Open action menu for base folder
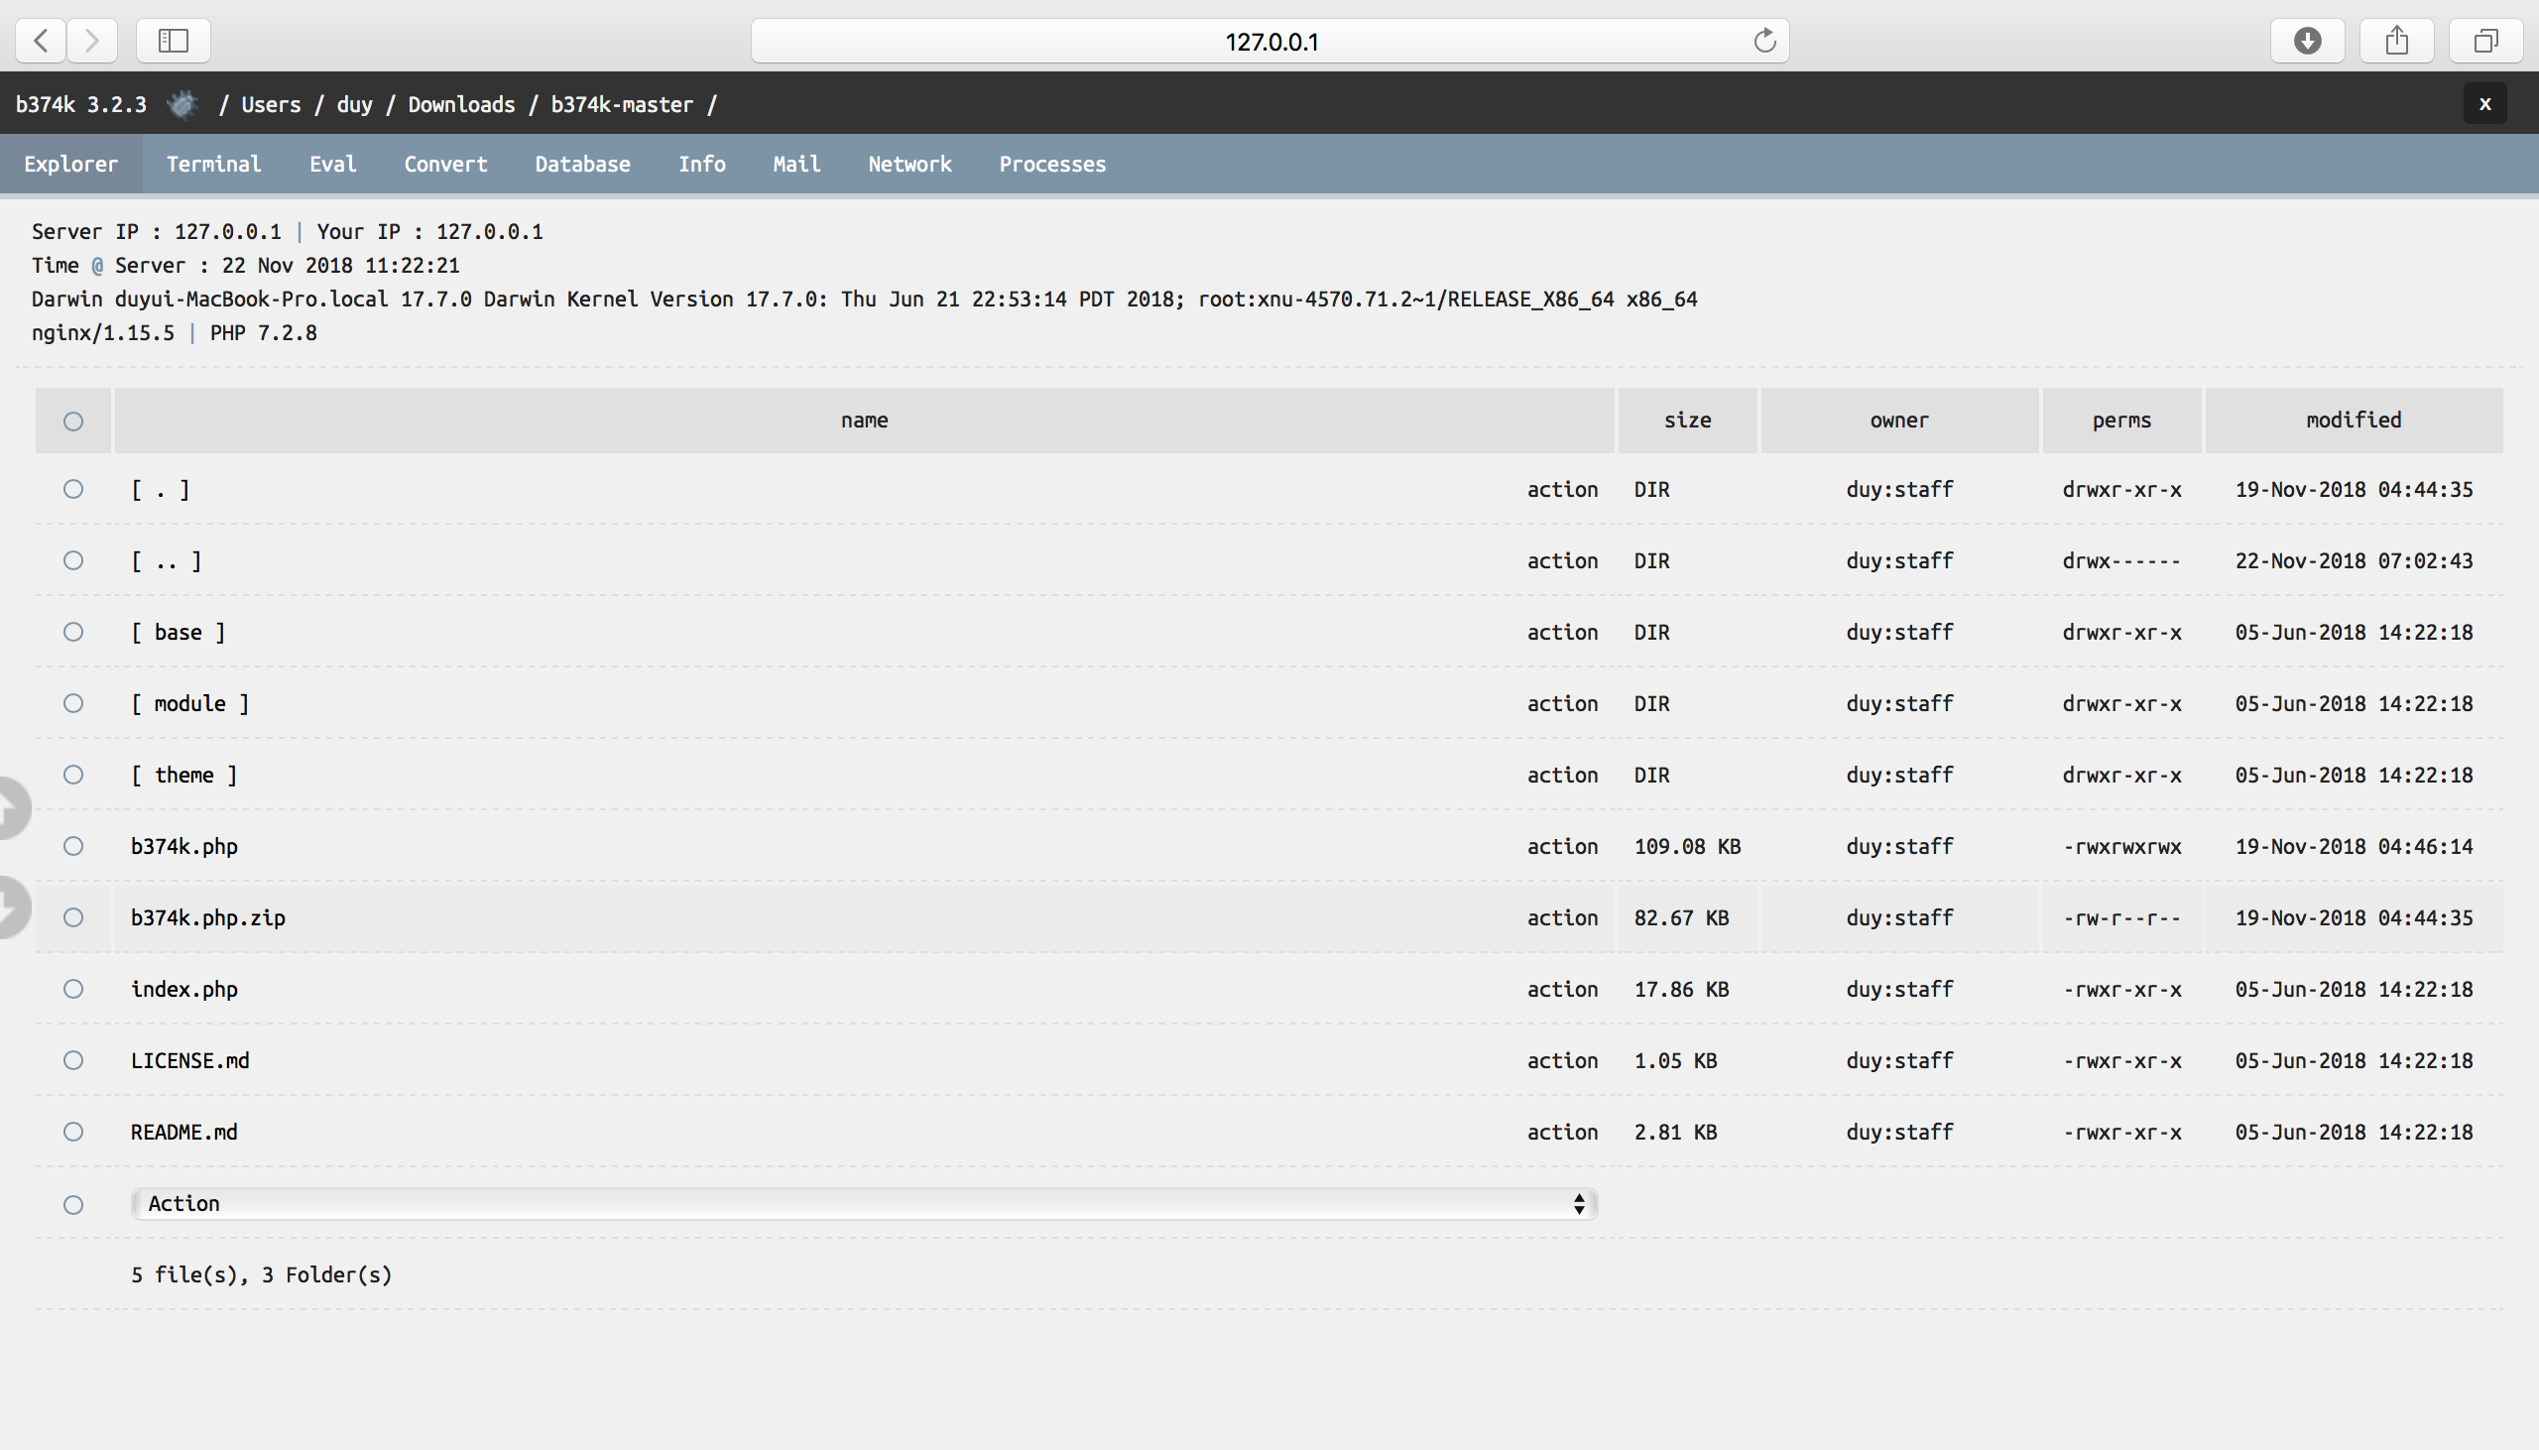Viewport: 2539px width, 1450px height. coord(1562,632)
